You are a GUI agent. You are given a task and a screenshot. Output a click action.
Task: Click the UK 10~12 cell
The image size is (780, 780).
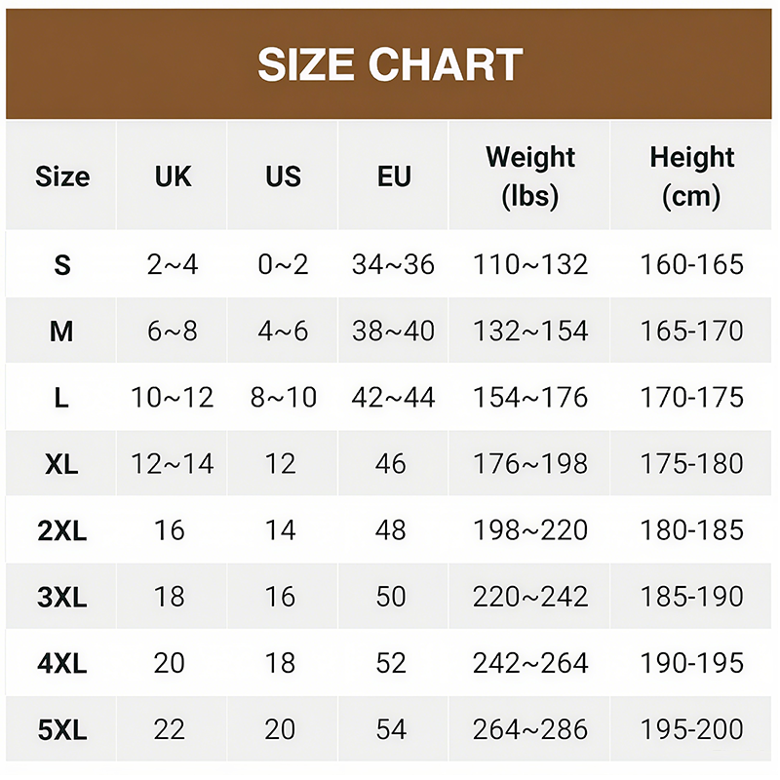[x=173, y=398]
